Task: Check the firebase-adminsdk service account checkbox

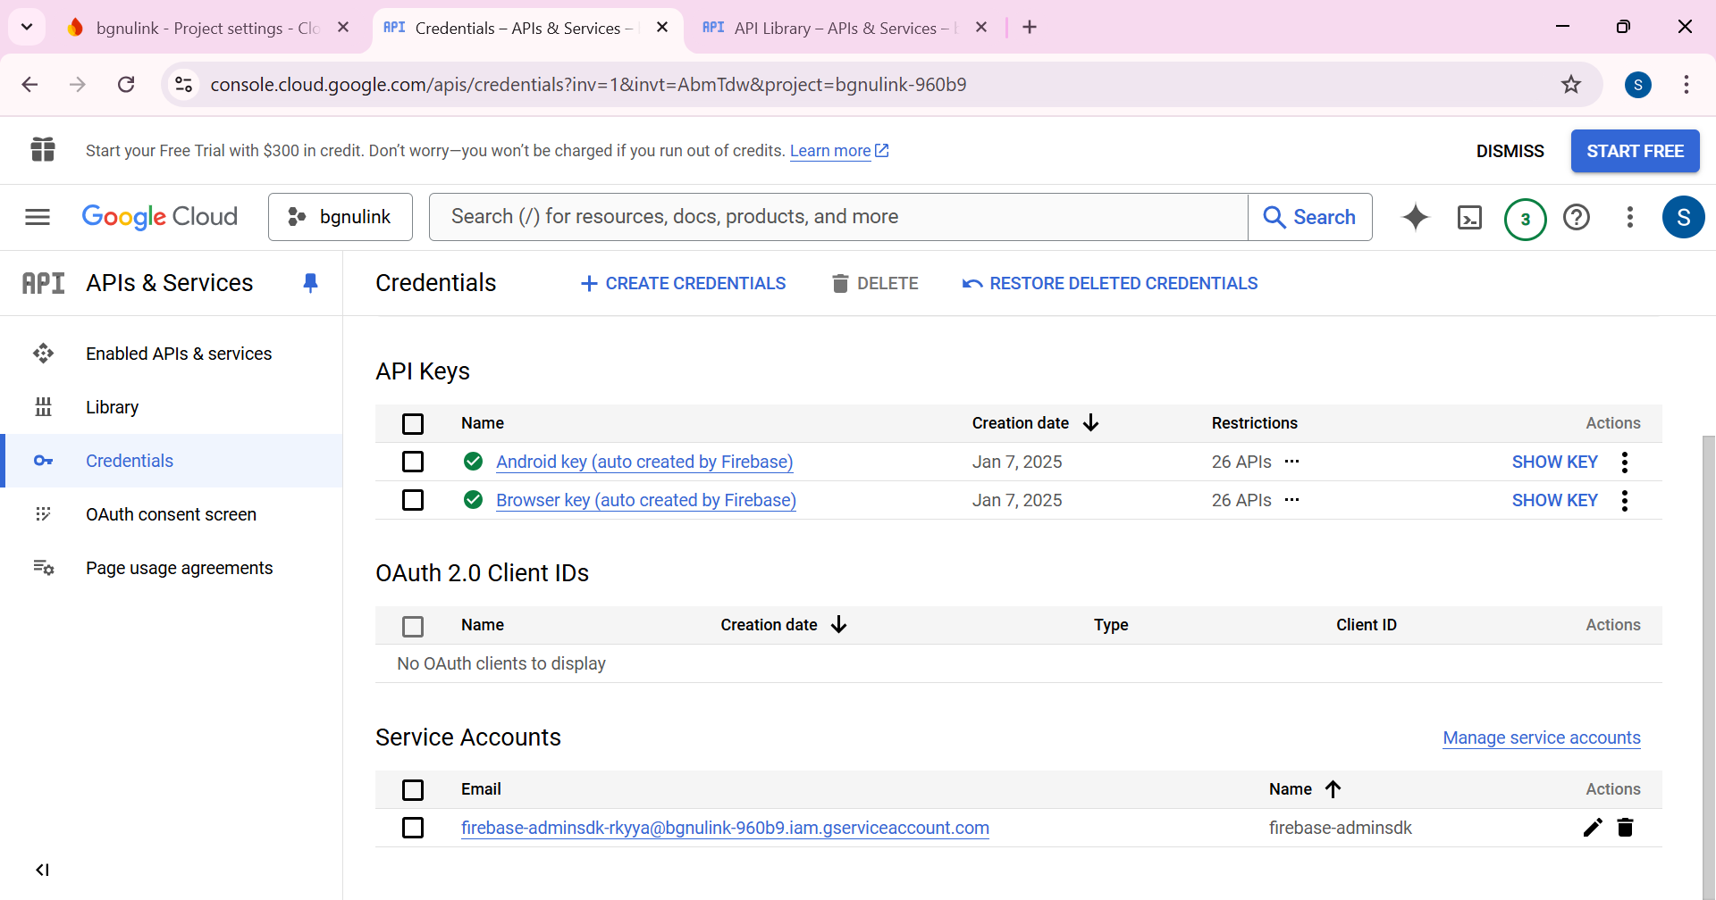Action: [x=413, y=828]
